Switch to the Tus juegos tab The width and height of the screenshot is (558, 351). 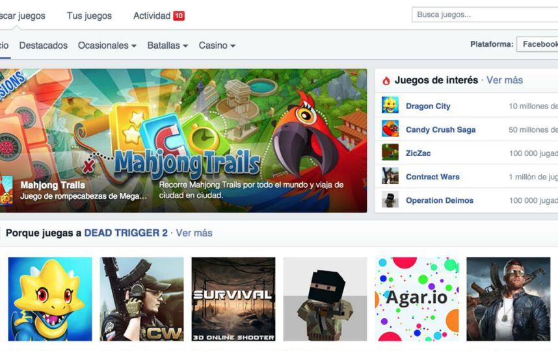[x=89, y=16]
